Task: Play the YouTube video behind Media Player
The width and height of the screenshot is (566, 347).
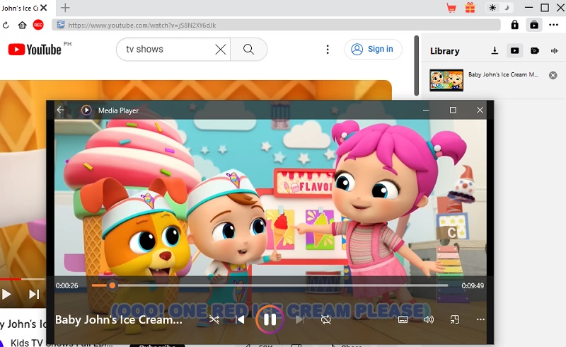Action: [6, 294]
